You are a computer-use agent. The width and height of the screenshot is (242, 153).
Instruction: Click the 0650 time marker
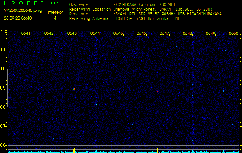[234, 33]
